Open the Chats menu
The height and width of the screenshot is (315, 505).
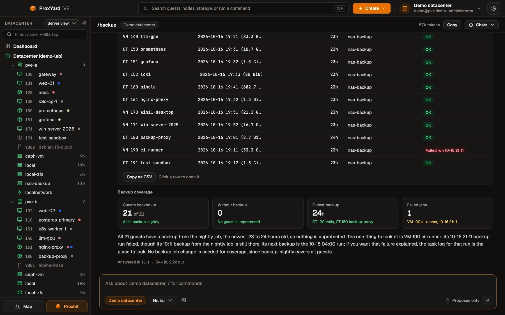point(481,25)
